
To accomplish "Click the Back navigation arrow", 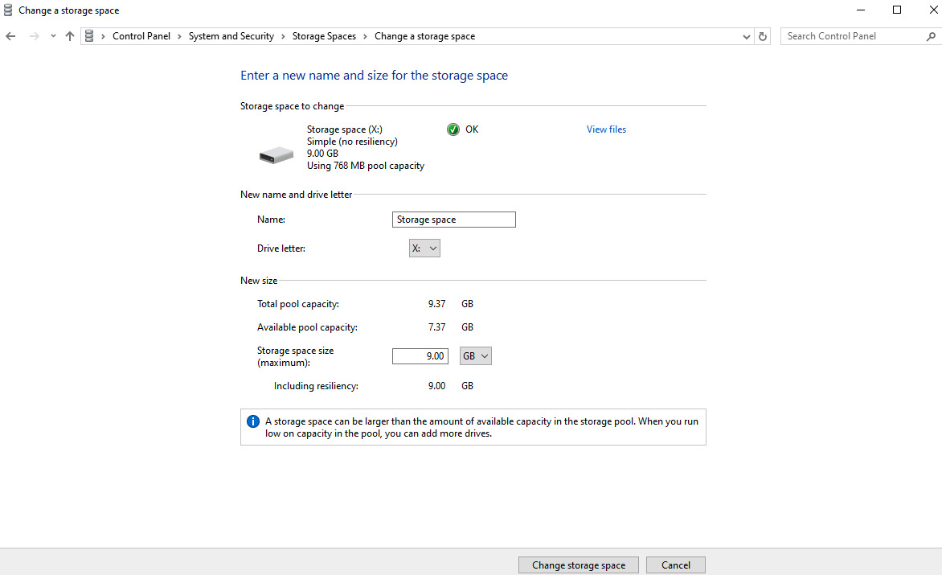I will 11,36.
